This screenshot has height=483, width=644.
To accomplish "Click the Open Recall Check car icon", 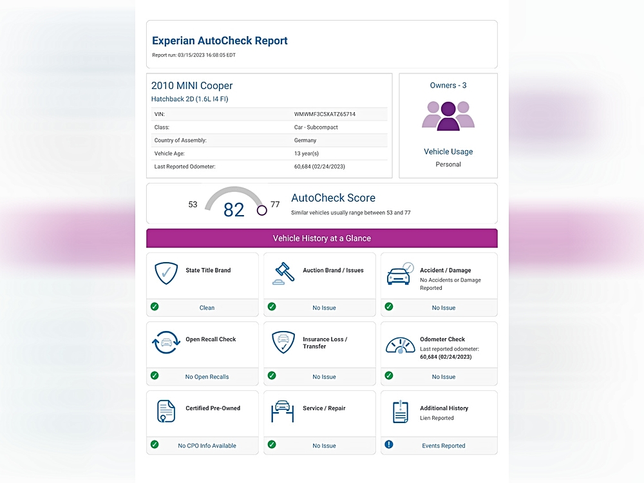I will coord(166,343).
